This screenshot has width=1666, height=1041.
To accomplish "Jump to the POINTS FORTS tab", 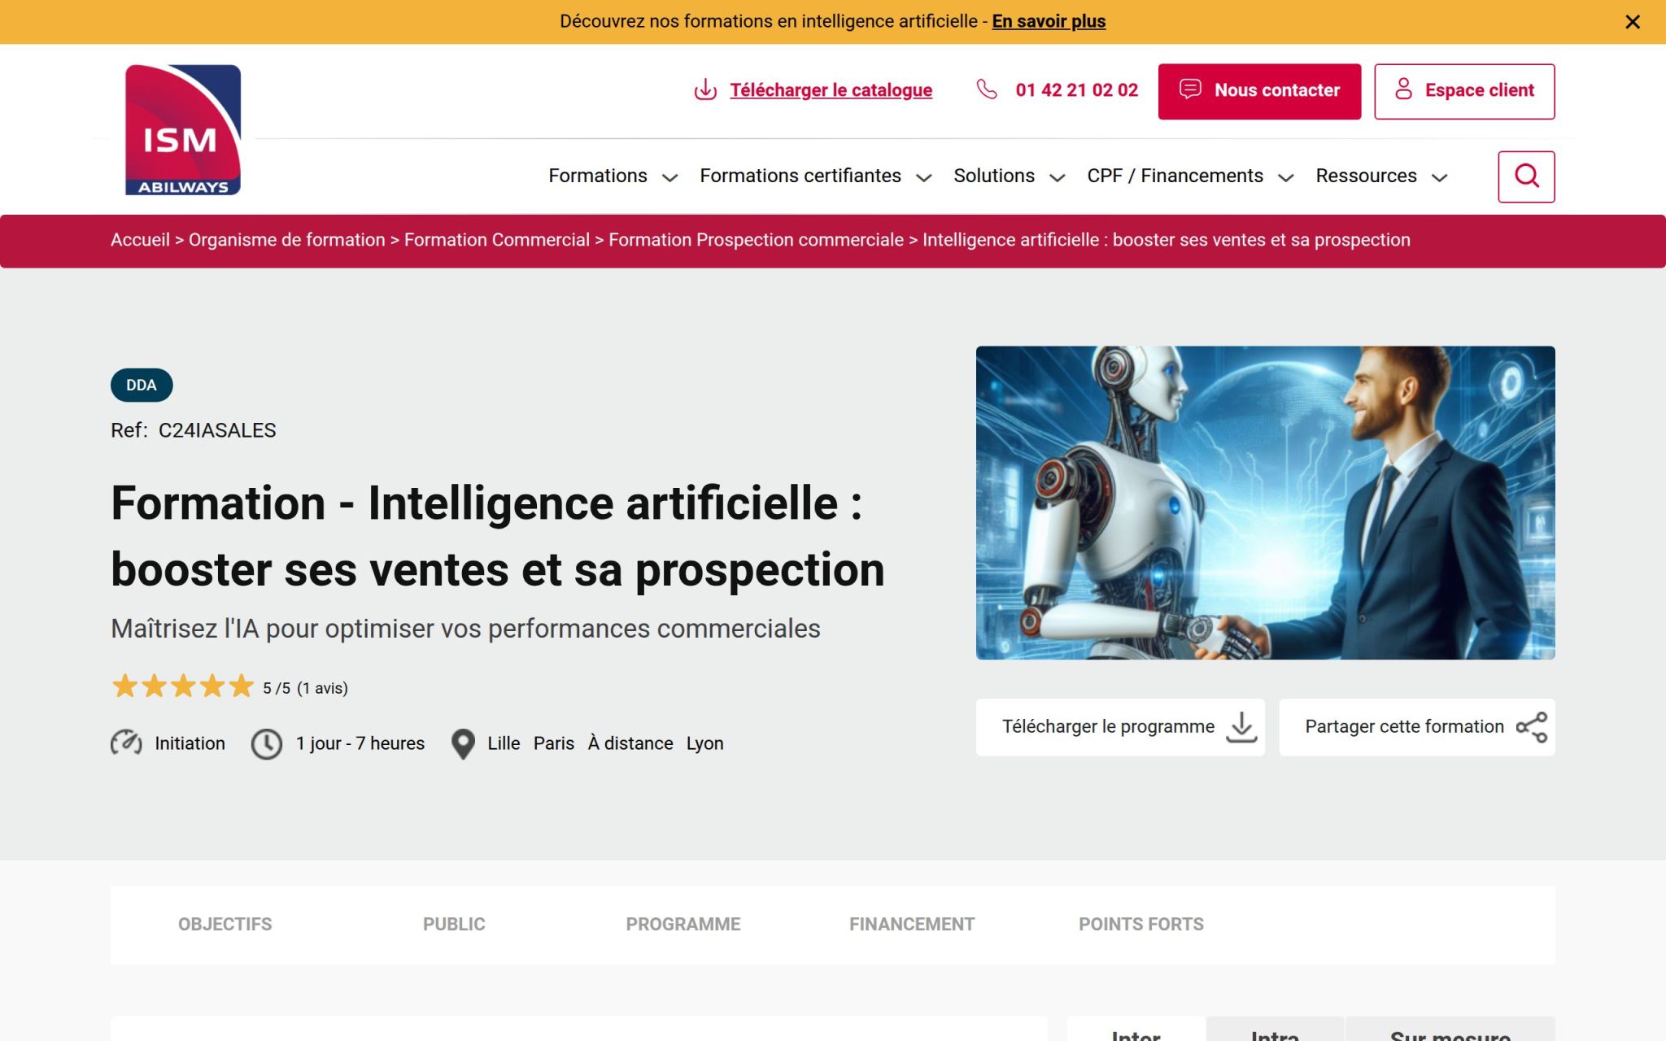I will pos(1141,924).
